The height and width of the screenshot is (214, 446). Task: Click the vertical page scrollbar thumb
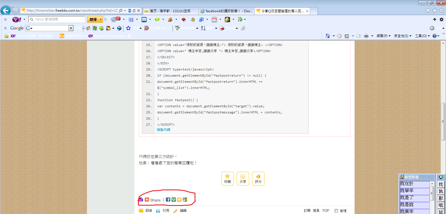click(x=443, y=121)
